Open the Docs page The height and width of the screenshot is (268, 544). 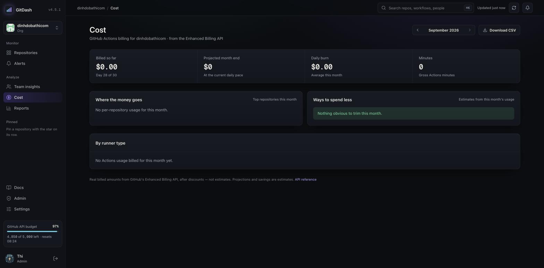click(33, 188)
